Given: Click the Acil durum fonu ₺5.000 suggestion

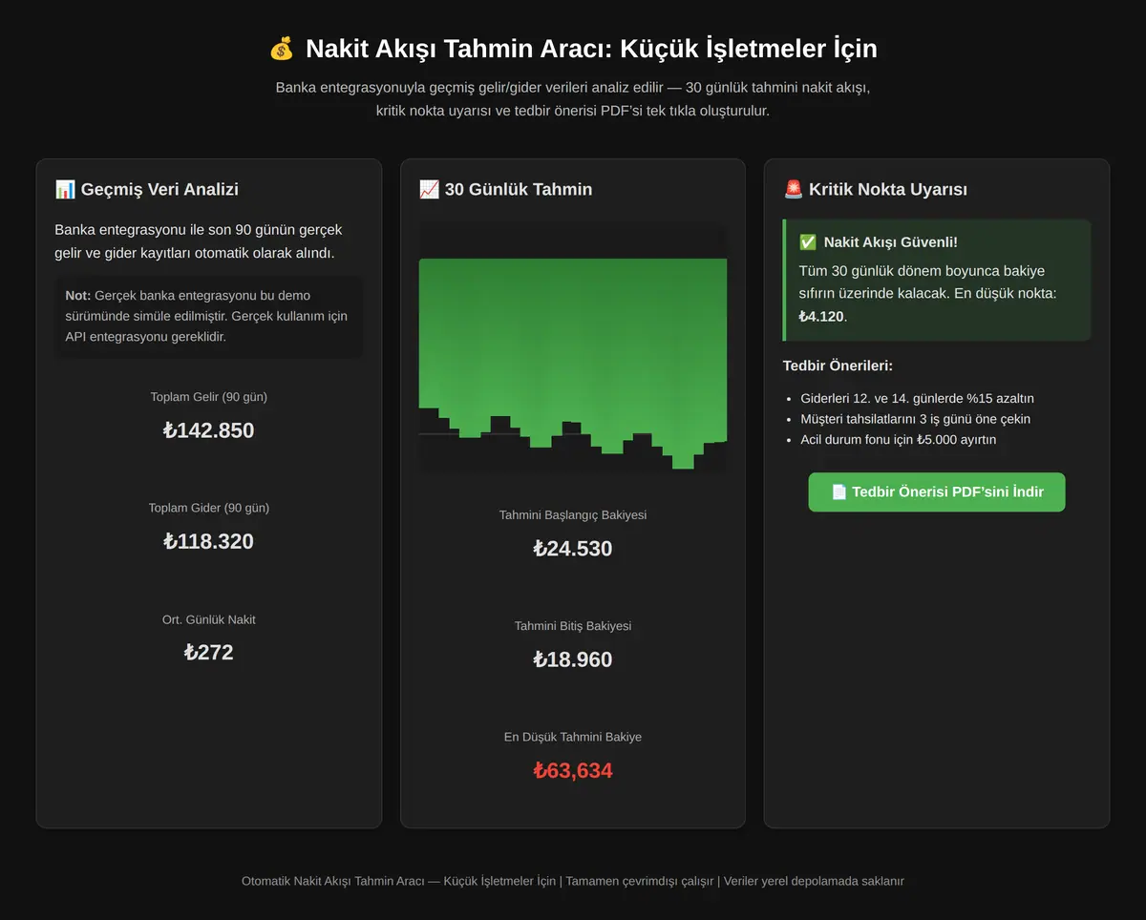Looking at the screenshot, I should [x=898, y=440].
